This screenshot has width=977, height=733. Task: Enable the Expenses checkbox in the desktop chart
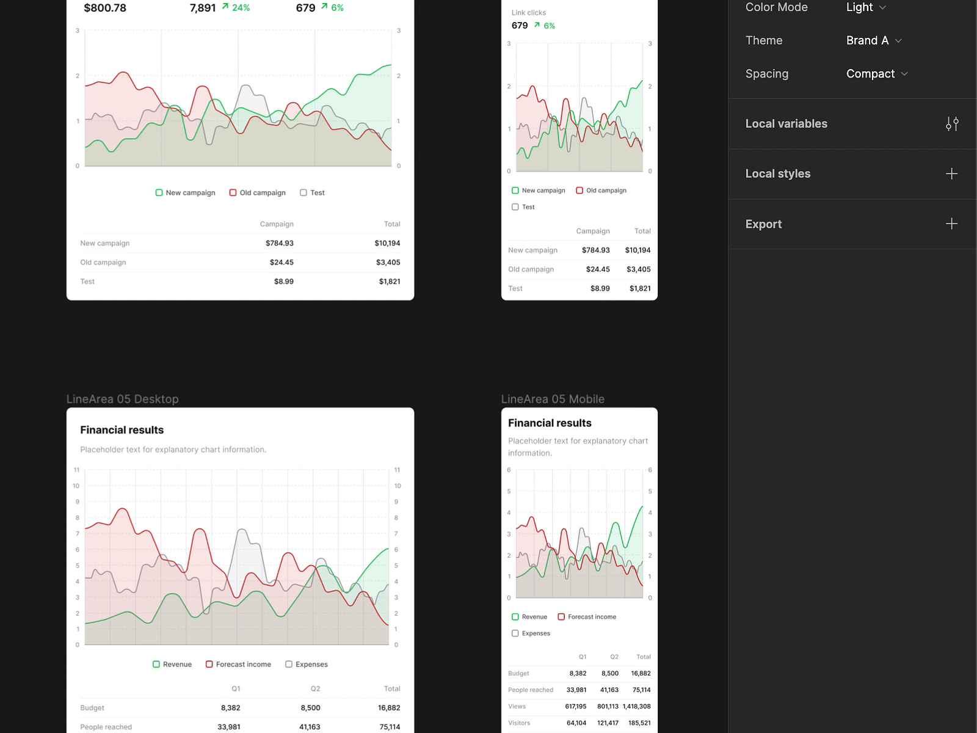pyautogui.click(x=288, y=664)
